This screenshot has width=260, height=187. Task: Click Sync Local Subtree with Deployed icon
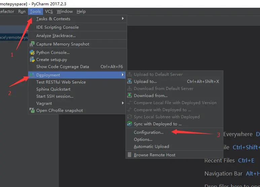pos(129,117)
